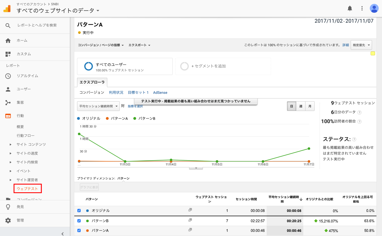Click sort arrow on average session duration
Screen dimensions: 382x236
301,199
